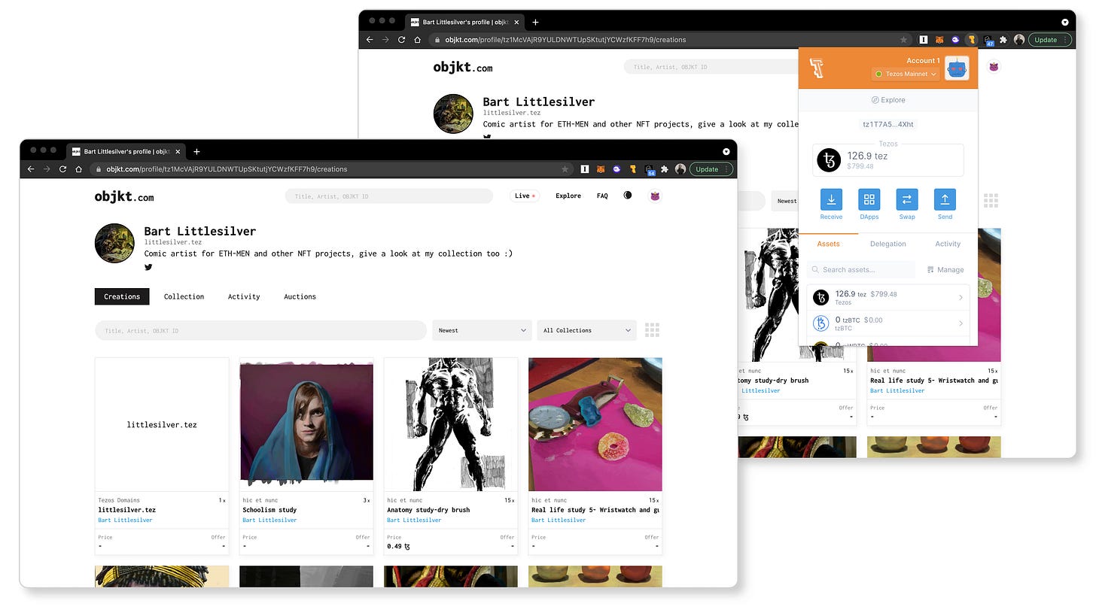The width and height of the screenshot is (1096, 607).
Task: Expand the tzBTC asset row chevron
Action: (x=961, y=323)
